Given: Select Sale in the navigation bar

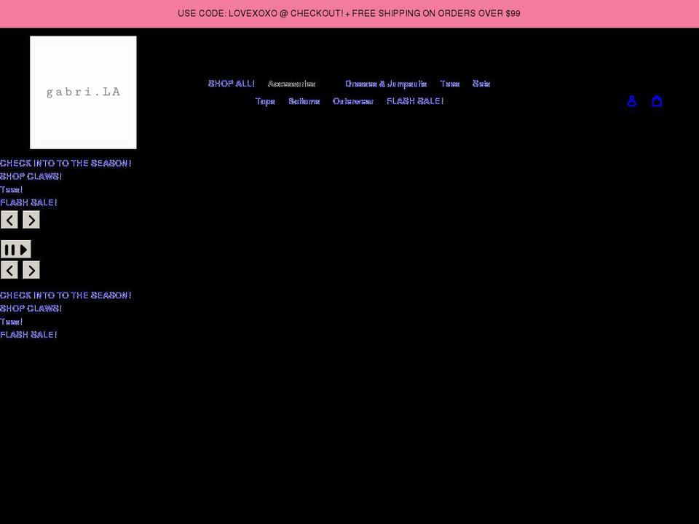Looking at the screenshot, I should point(481,84).
